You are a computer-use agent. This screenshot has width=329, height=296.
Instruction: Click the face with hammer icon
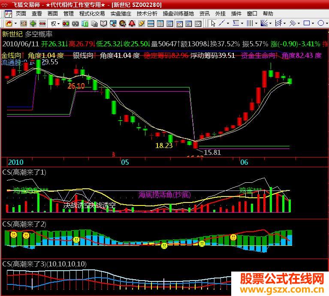tap(123, 24)
